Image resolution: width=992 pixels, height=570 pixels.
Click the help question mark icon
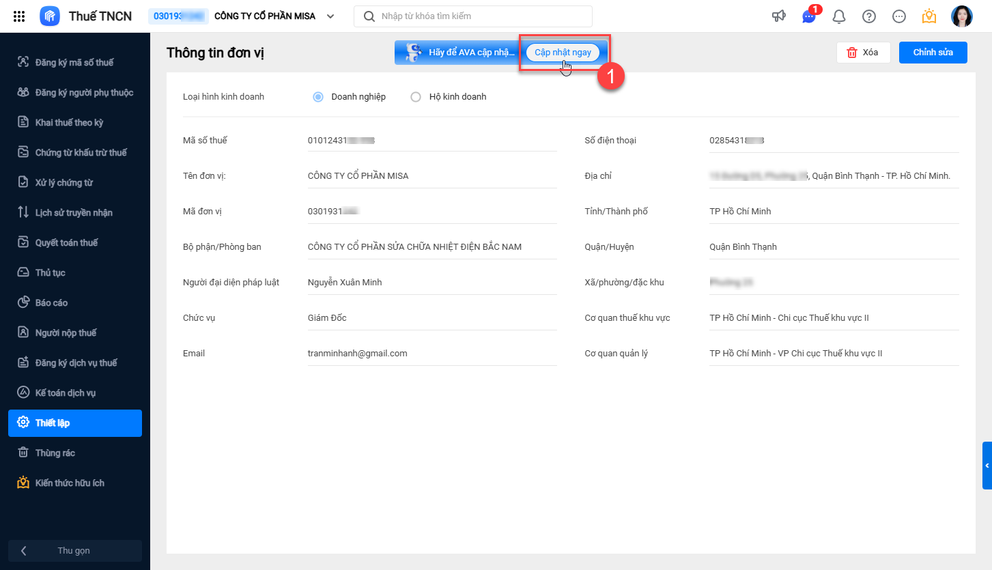869,16
